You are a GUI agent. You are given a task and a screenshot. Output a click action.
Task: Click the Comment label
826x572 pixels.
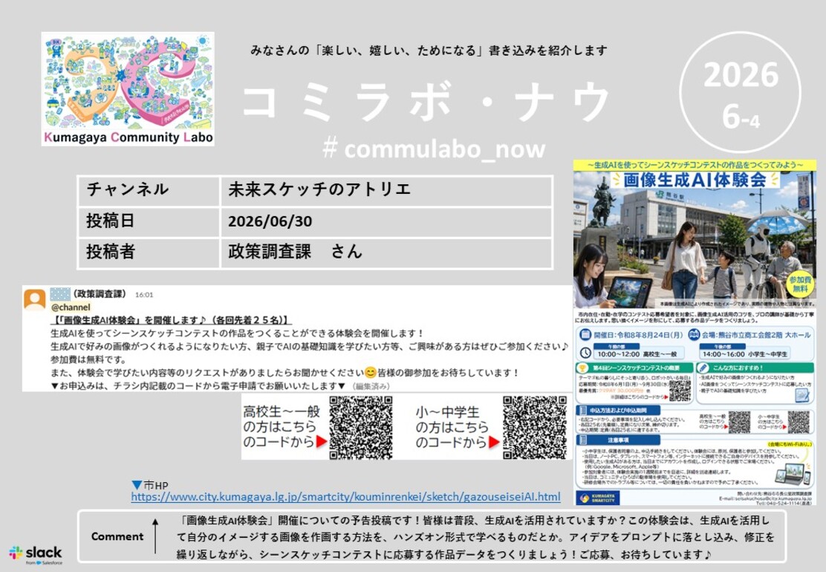[x=117, y=536]
